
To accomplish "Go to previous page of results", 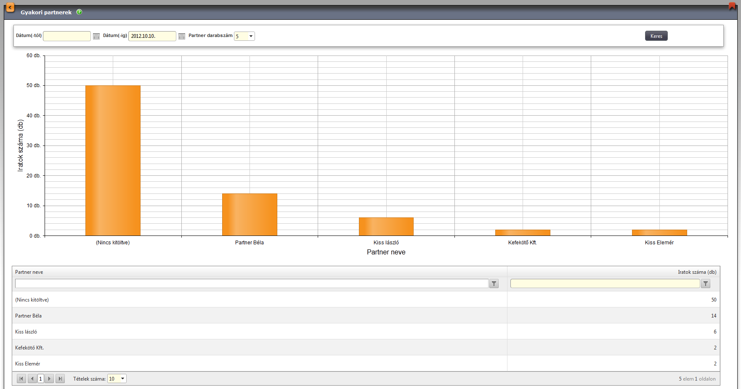I will tap(32, 379).
